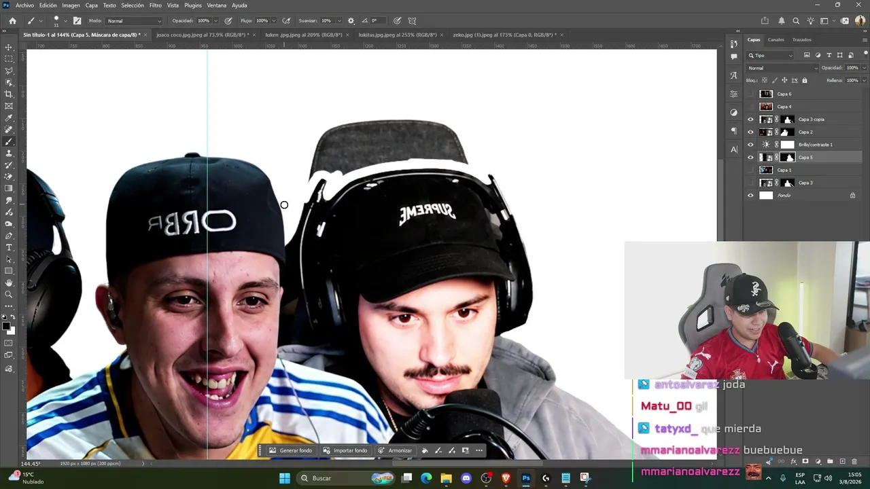Select the Gradient tool

tap(9, 189)
